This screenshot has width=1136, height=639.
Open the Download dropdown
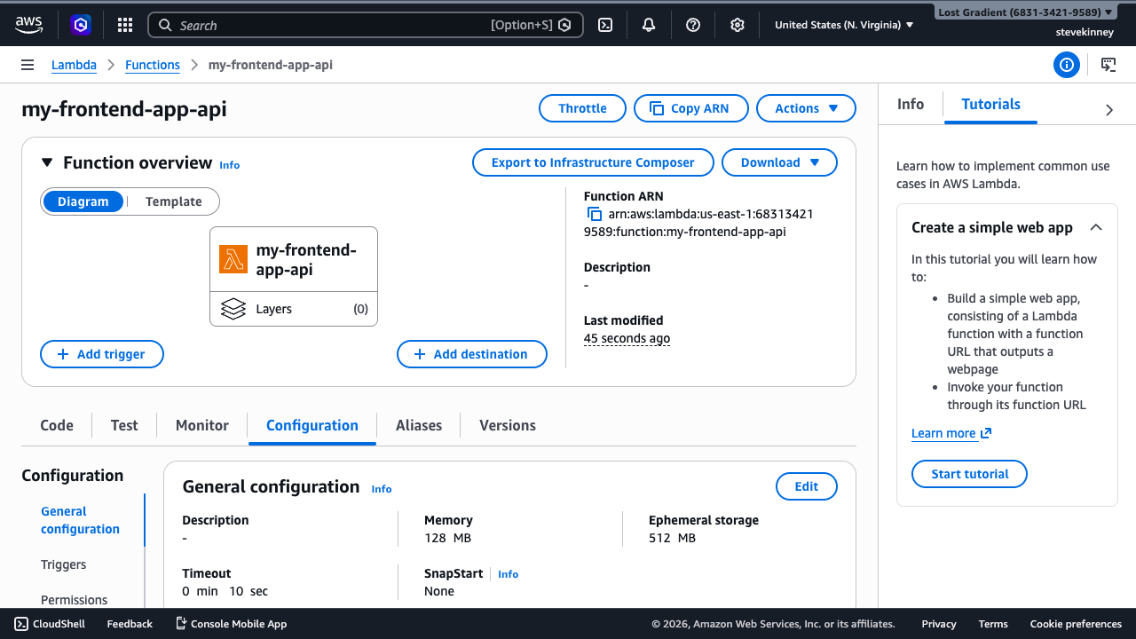tap(779, 162)
